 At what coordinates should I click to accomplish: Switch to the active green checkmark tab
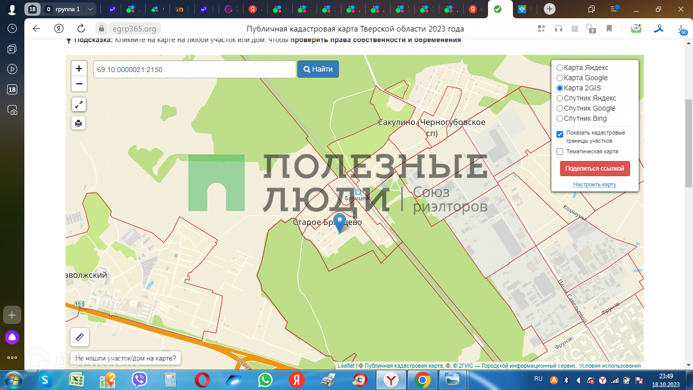coord(498,9)
